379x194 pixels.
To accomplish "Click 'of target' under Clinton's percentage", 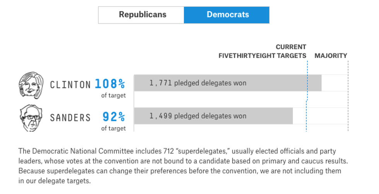I will [113, 95].
